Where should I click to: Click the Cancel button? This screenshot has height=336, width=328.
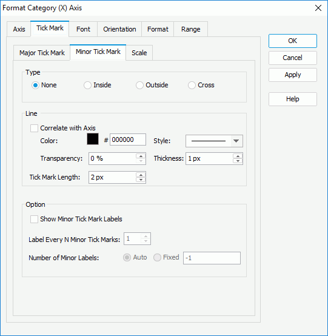(x=293, y=58)
